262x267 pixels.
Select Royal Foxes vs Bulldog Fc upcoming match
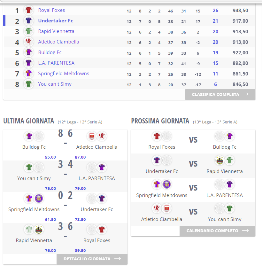click(193, 142)
